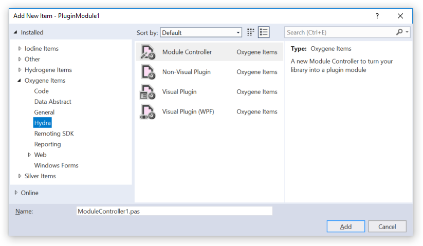Select the Non-Visual Plugin template name

point(187,72)
